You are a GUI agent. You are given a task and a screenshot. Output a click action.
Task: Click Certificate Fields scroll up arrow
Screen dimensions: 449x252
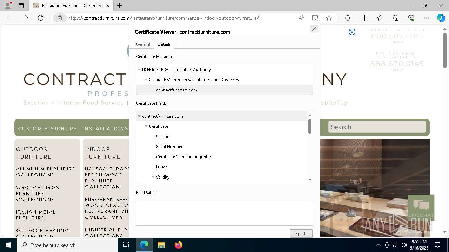click(310, 115)
